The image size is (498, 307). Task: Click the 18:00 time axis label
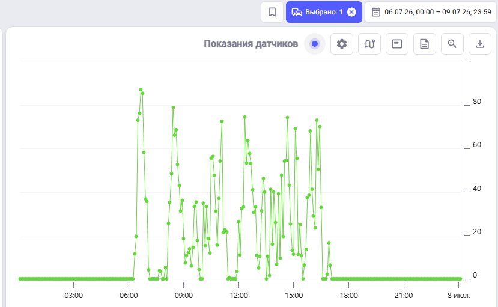(349, 295)
